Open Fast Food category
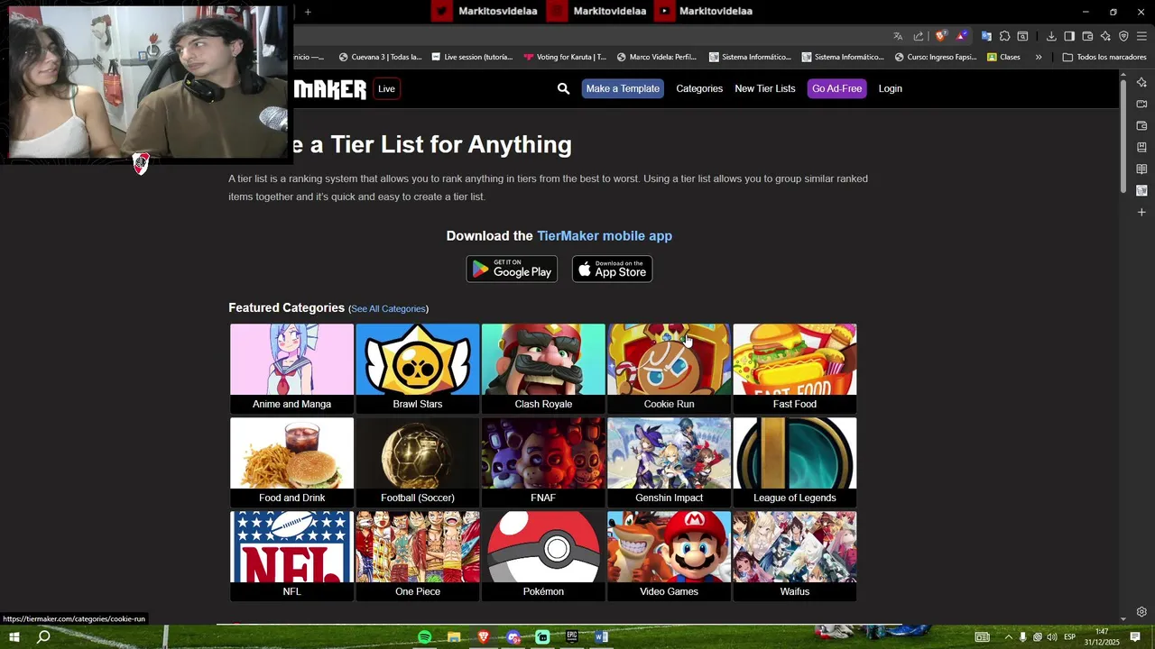1155x649 pixels. tap(795, 368)
